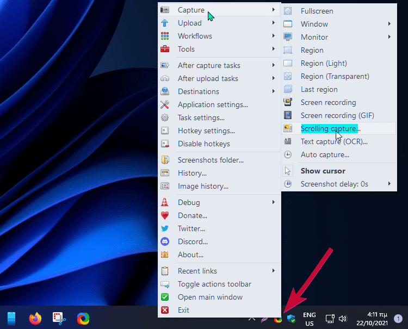Click the About crown icon
The image size is (408, 329).
coord(165,254)
